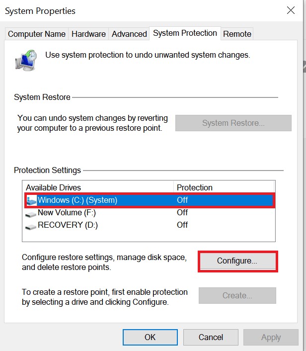Click the RECOVERY (D:) drive icon
Viewport: 306px width, 351px height.
31,225
